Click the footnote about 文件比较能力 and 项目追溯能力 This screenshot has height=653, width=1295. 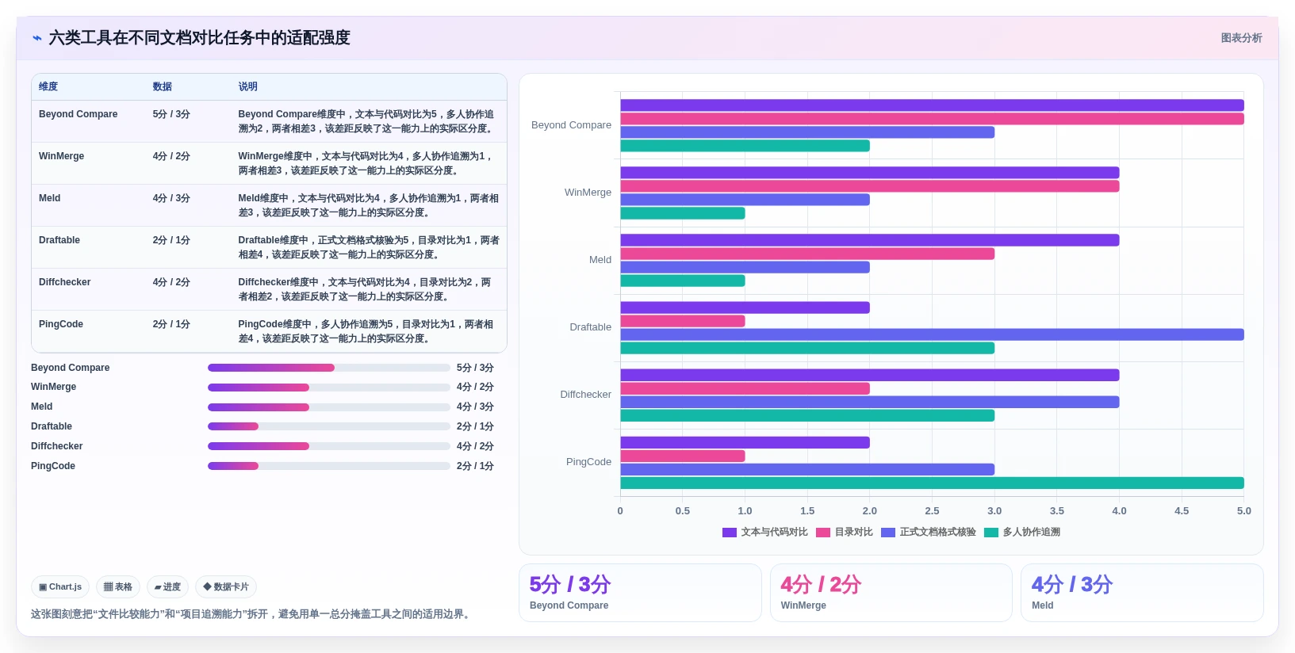[x=252, y=614]
